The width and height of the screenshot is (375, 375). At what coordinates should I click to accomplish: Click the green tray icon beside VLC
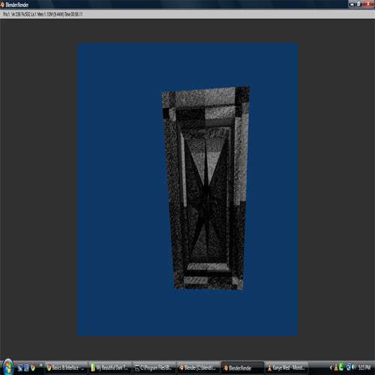(341, 367)
